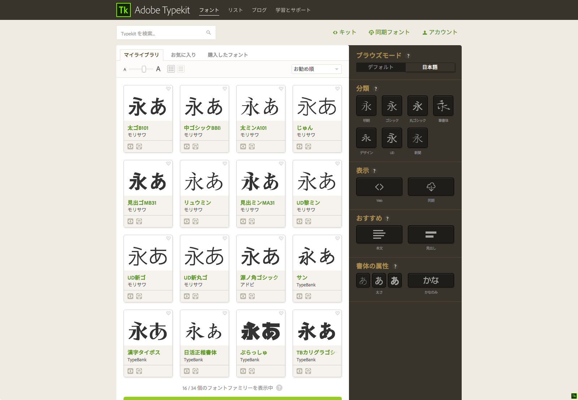Open the UD黎ミン font family page
This screenshot has width=578, height=400.
tap(307, 203)
